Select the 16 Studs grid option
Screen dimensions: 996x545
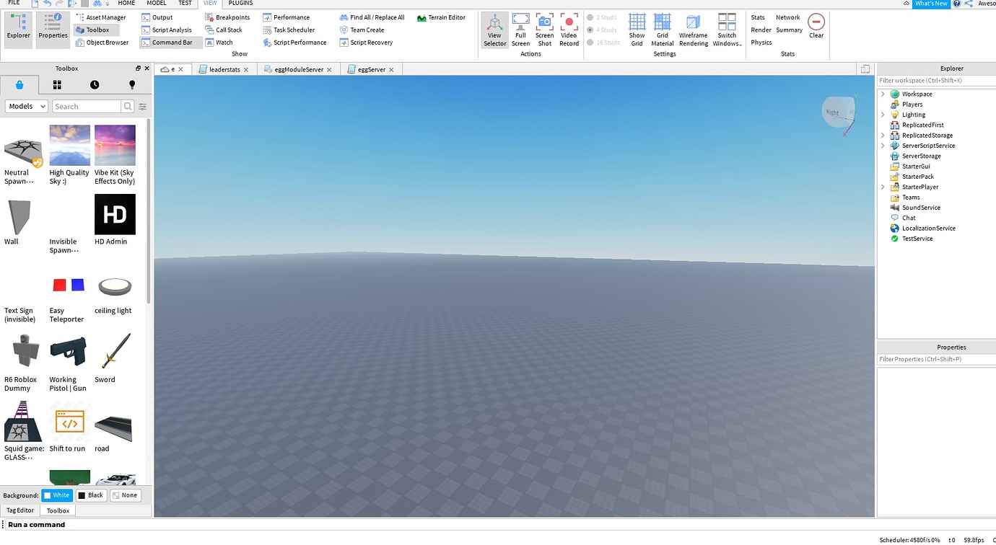click(603, 43)
